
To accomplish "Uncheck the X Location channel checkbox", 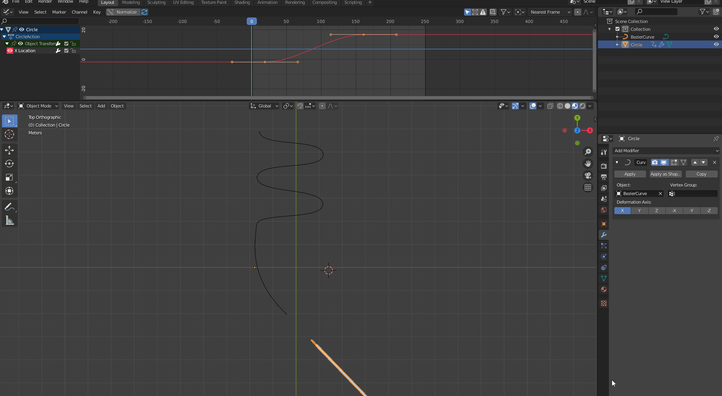I will click(66, 51).
